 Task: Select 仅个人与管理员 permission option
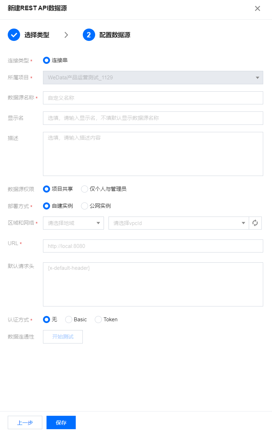click(85, 189)
